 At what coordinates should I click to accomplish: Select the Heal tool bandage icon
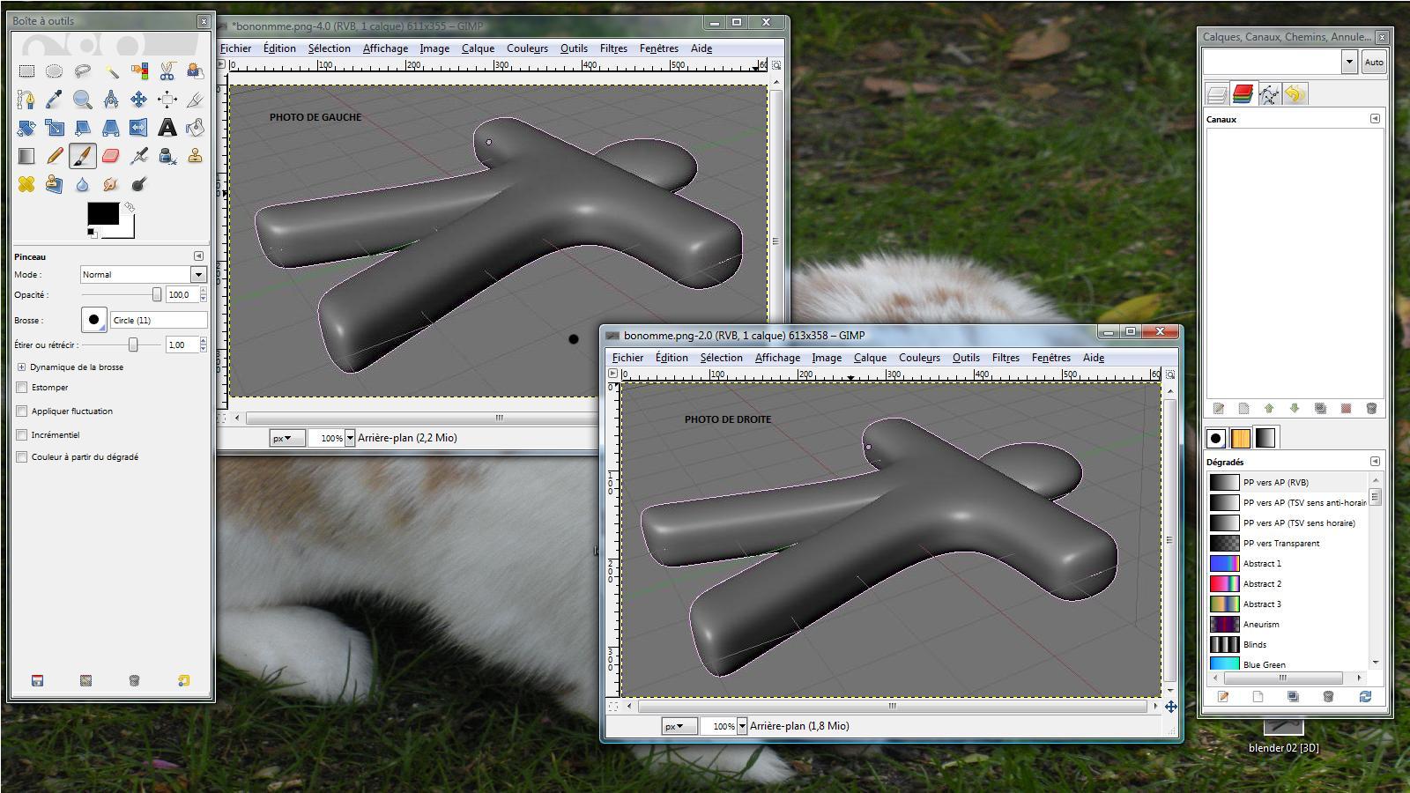tap(26, 184)
